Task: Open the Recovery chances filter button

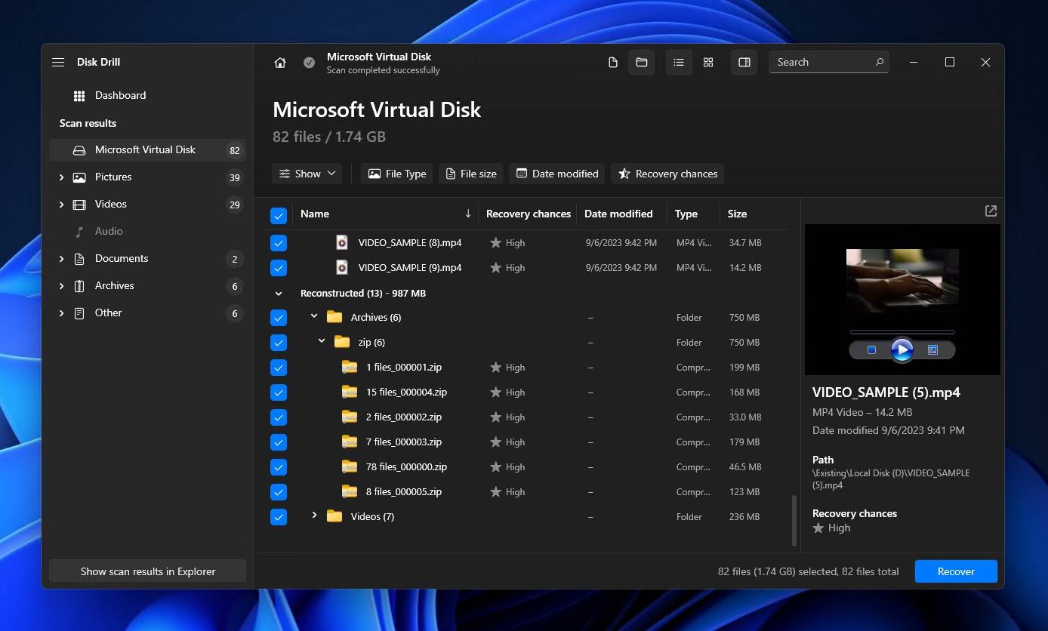Action: point(667,174)
